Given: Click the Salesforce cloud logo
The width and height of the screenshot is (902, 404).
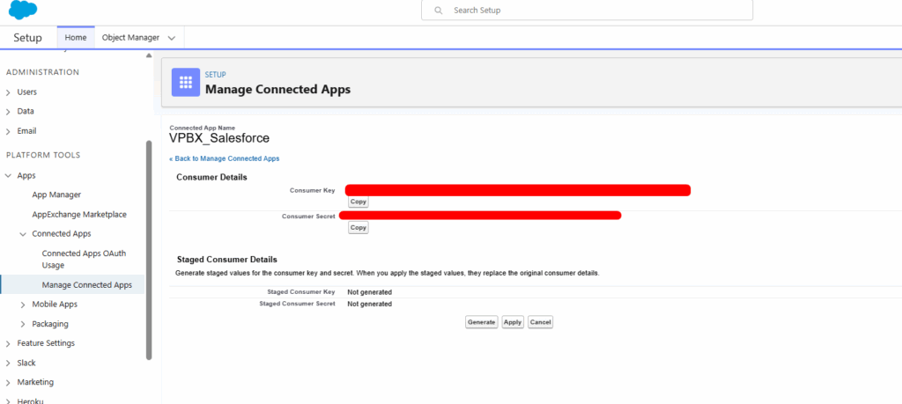Looking at the screenshot, I should click(x=23, y=9).
